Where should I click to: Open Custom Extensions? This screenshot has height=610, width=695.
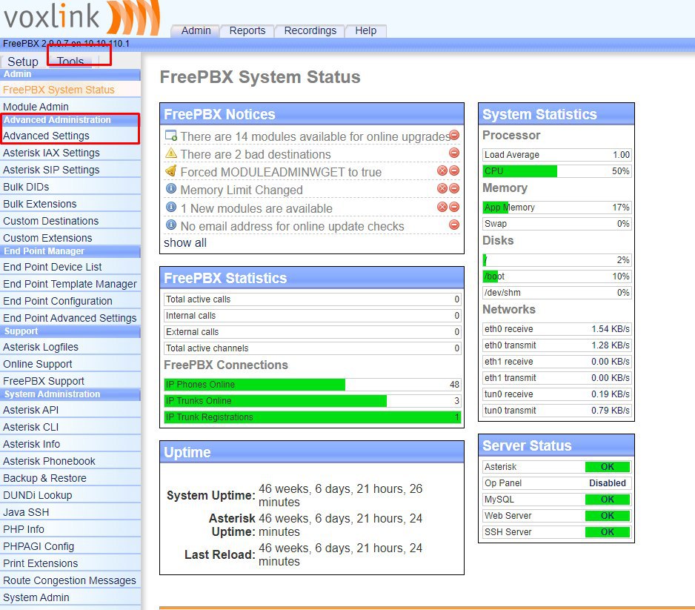click(70, 238)
